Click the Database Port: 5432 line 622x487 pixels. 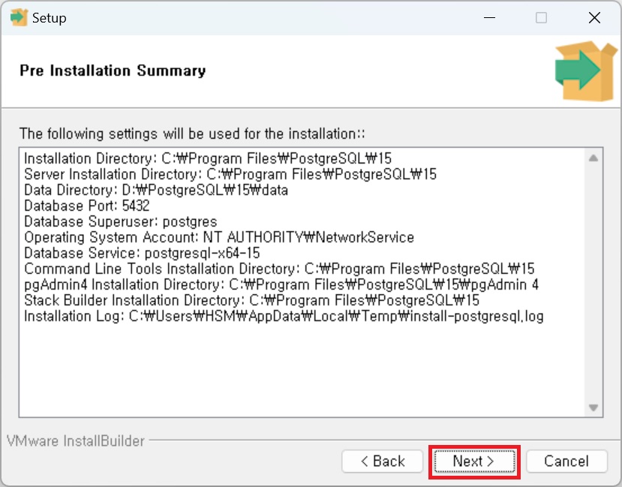point(86,206)
